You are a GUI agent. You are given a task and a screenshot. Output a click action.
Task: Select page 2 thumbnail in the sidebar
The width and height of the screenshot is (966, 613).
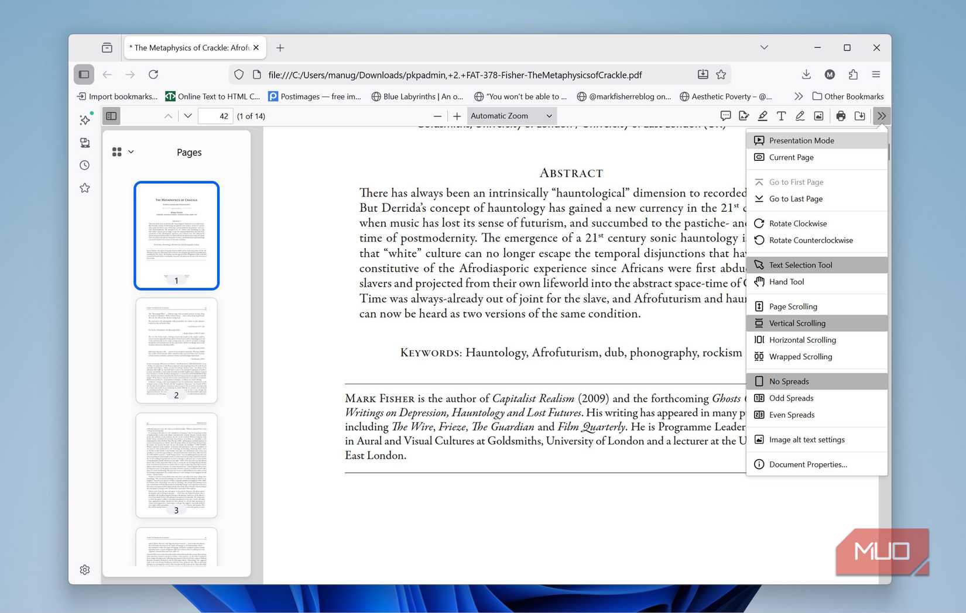(176, 350)
